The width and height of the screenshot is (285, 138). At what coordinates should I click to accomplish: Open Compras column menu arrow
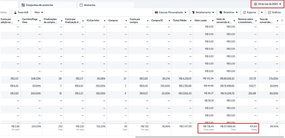(126, 21)
